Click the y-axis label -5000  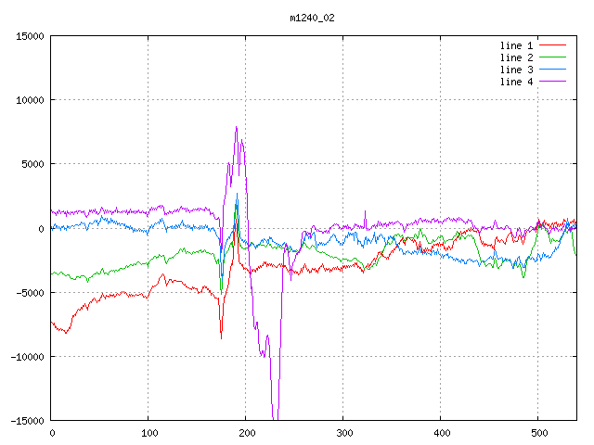30,293
